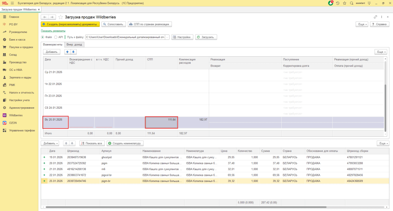Switch to Взаиморасчеты tab
The width and height of the screenshot is (393, 211).
(x=53, y=44)
